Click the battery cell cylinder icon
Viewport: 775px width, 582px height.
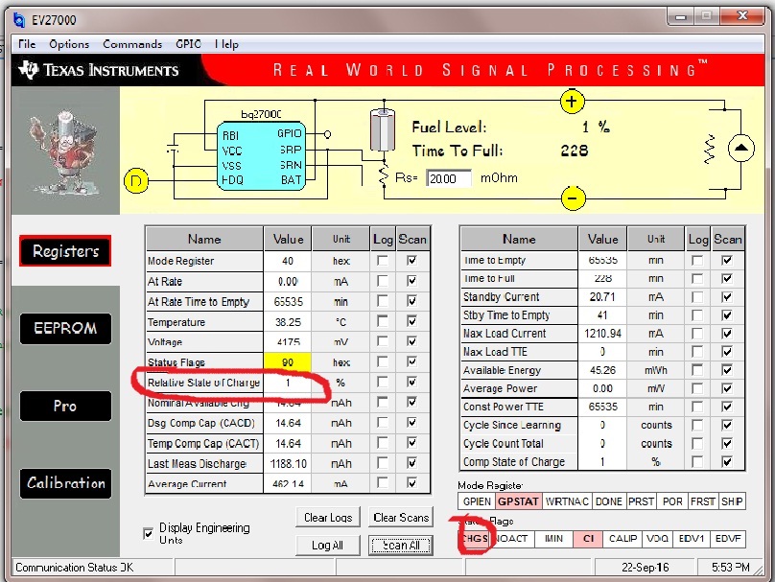click(383, 130)
